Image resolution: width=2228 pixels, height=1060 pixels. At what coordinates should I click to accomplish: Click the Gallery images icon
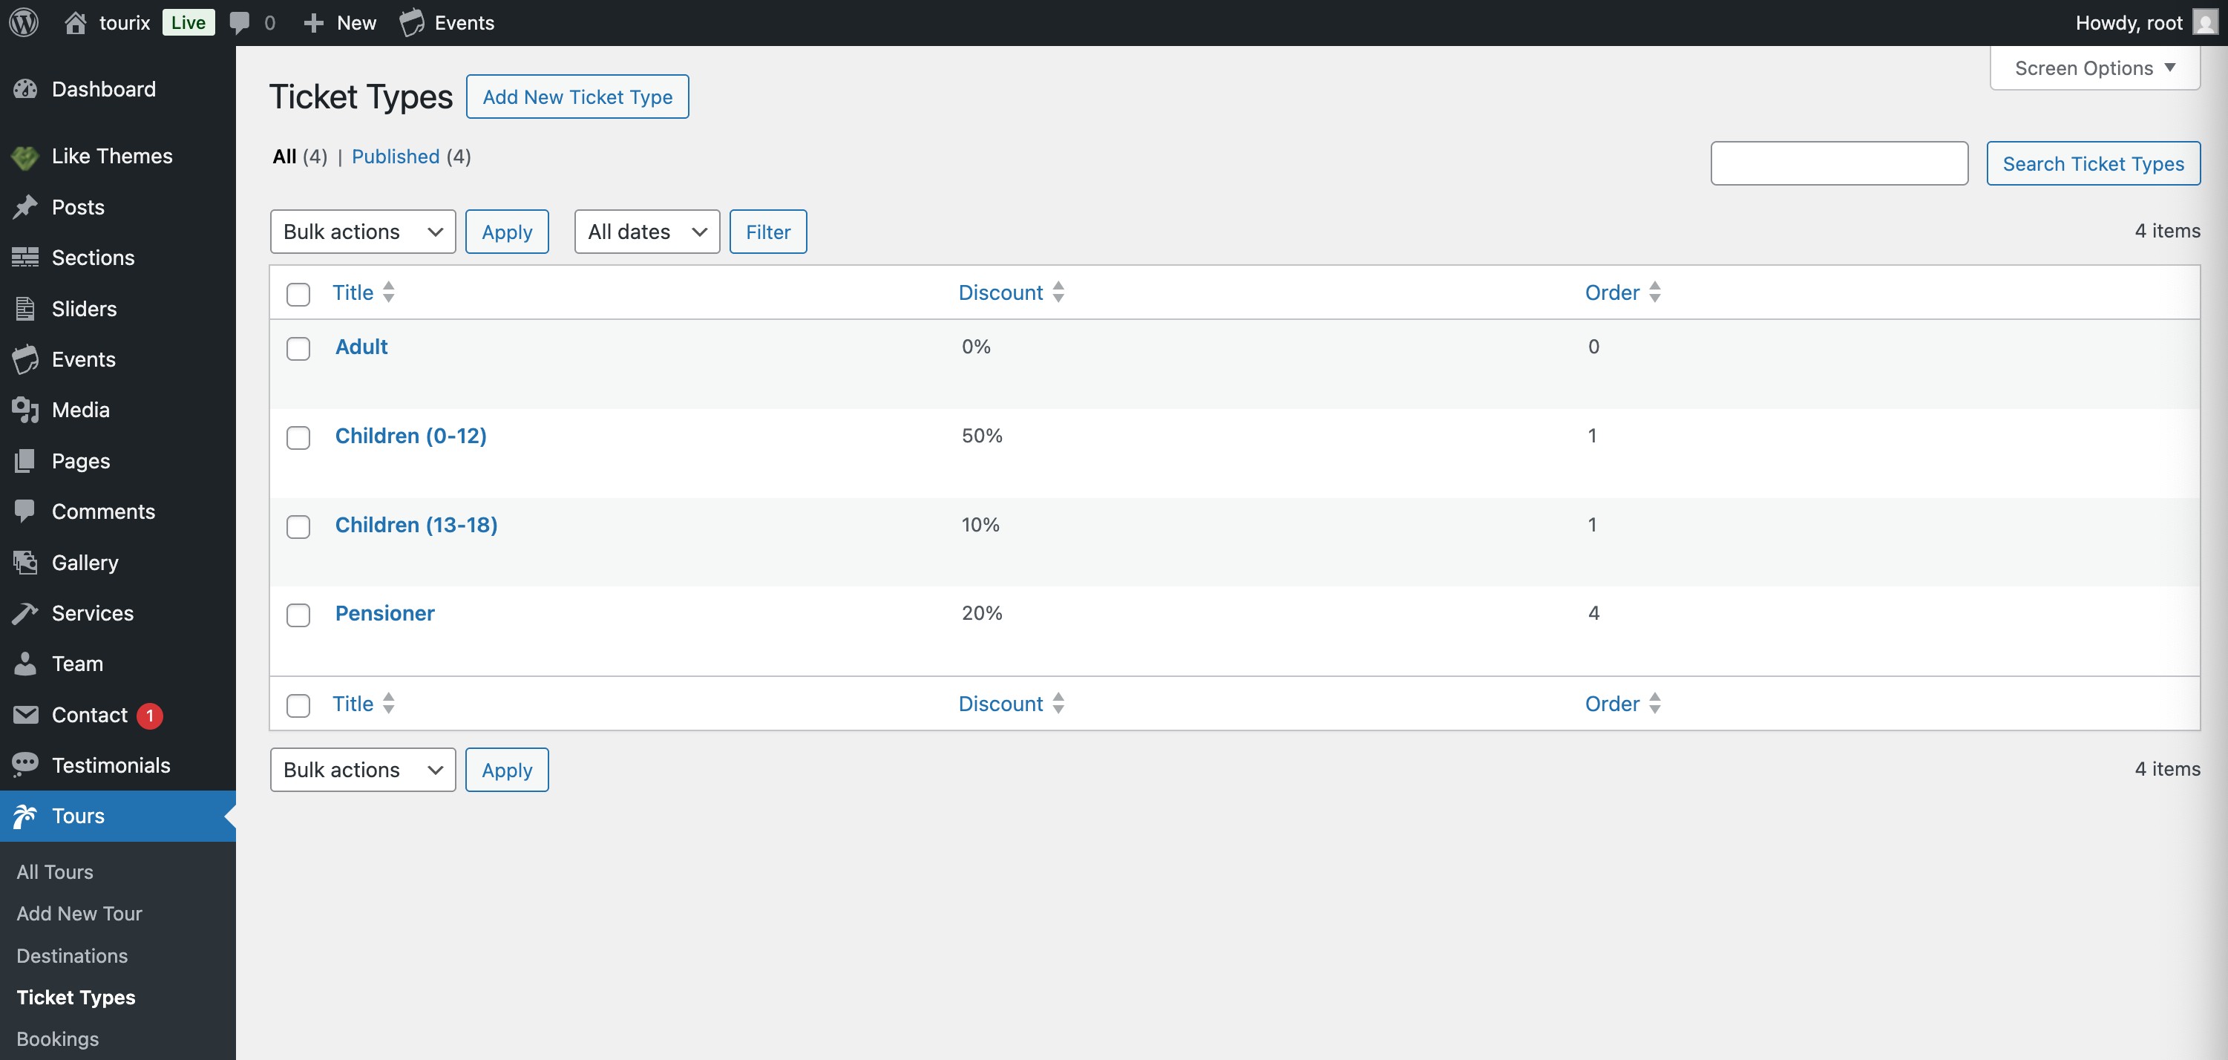click(25, 563)
